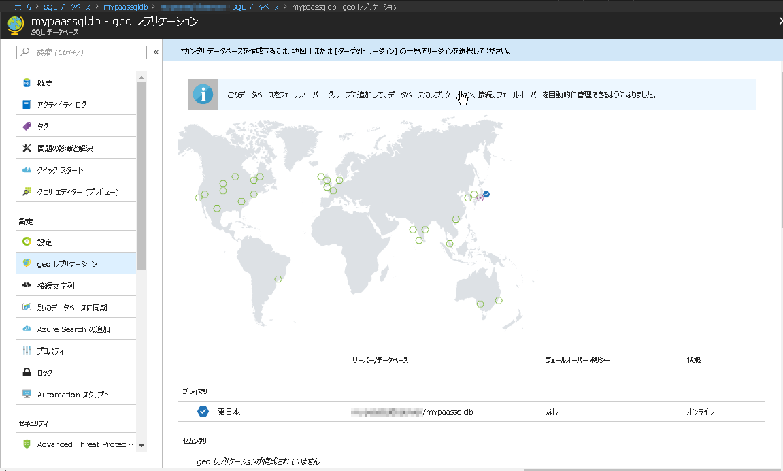Screen dimensions: 783x471
Task: Click the Advanced Threat Protection shield icon
Action: 27,444
